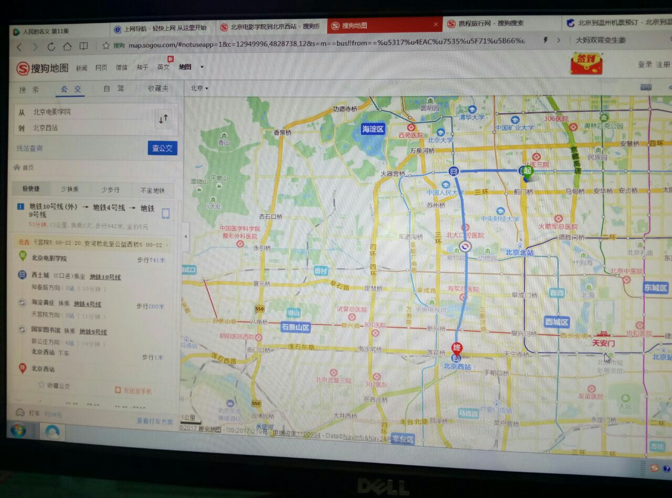The height and width of the screenshot is (498, 672).
Task: Click the red 签到 envelope icon
Action: click(x=586, y=63)
